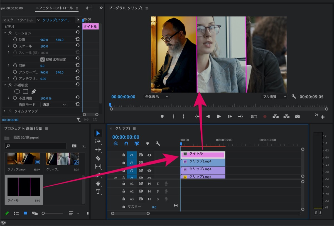Switch Project panel to freeform view
This screenshot has width=334, height=226.
click(x=35, y=213)
